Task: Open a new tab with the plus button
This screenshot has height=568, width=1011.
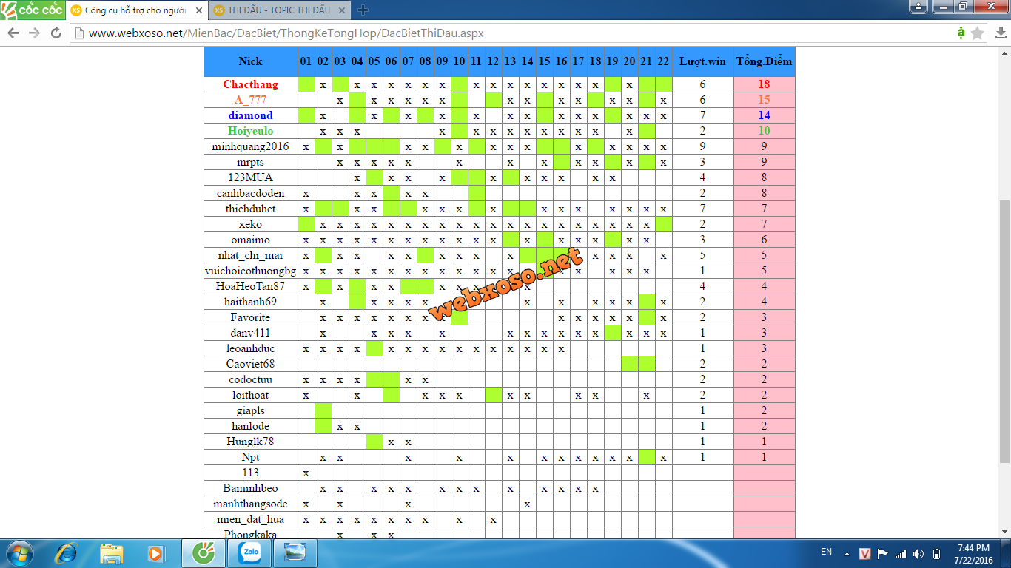Action: pos(363,10)
